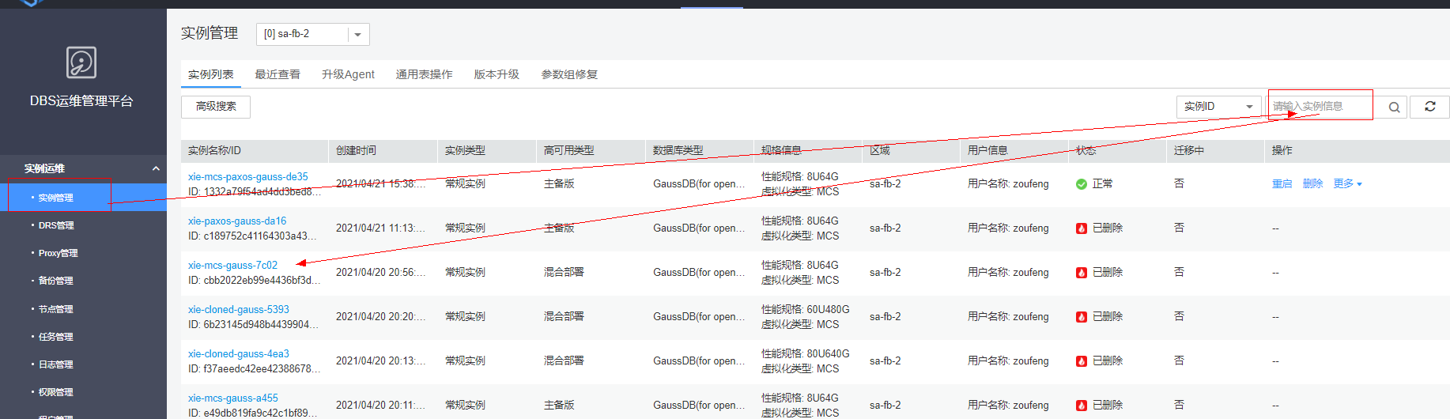
Task: Click the refresh list icon
Action: (1430, 106)
